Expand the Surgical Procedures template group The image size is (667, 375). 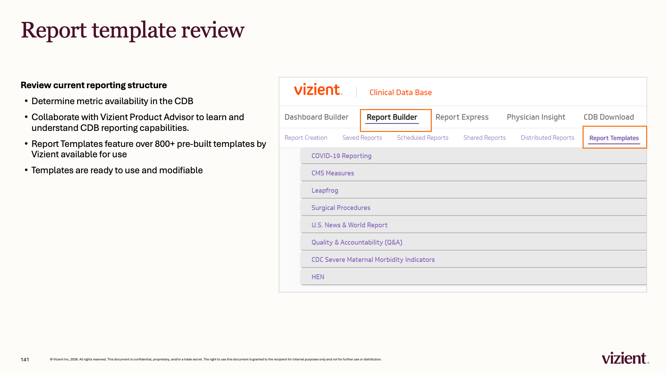pos(474,208)
